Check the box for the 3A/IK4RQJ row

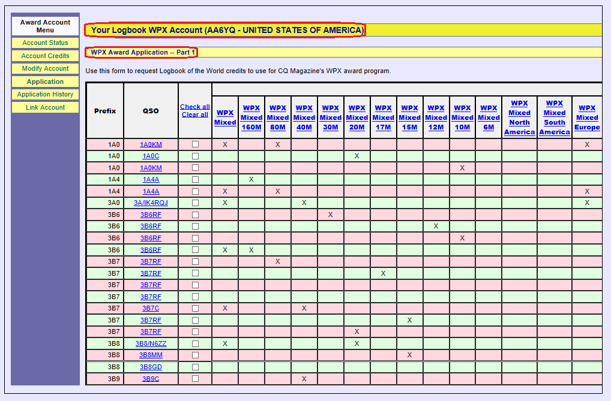tap(195, 203)
